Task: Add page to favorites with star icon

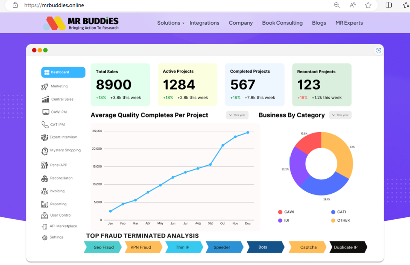Action: click(x=368, y=5)
